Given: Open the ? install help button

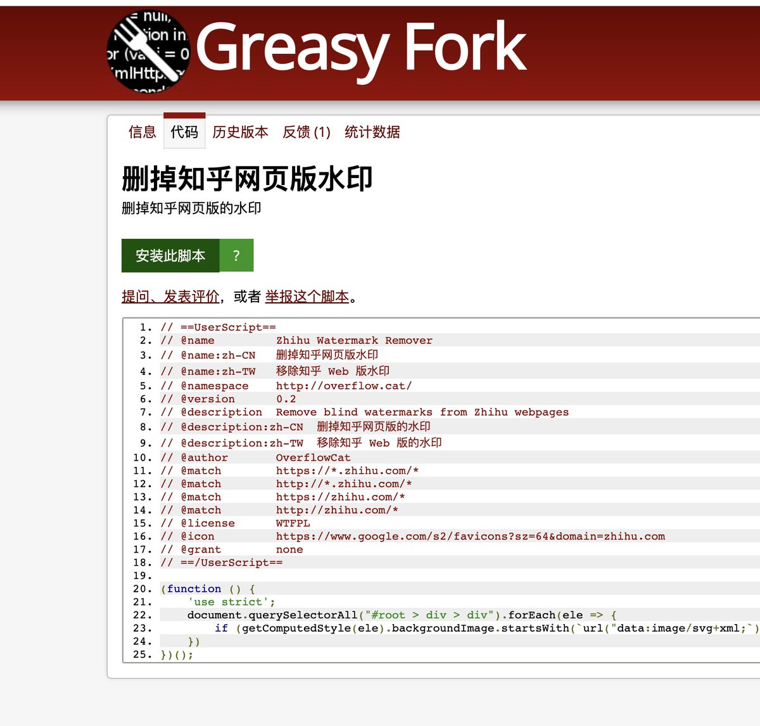Looking at the screenshot, I should point(236,255).
